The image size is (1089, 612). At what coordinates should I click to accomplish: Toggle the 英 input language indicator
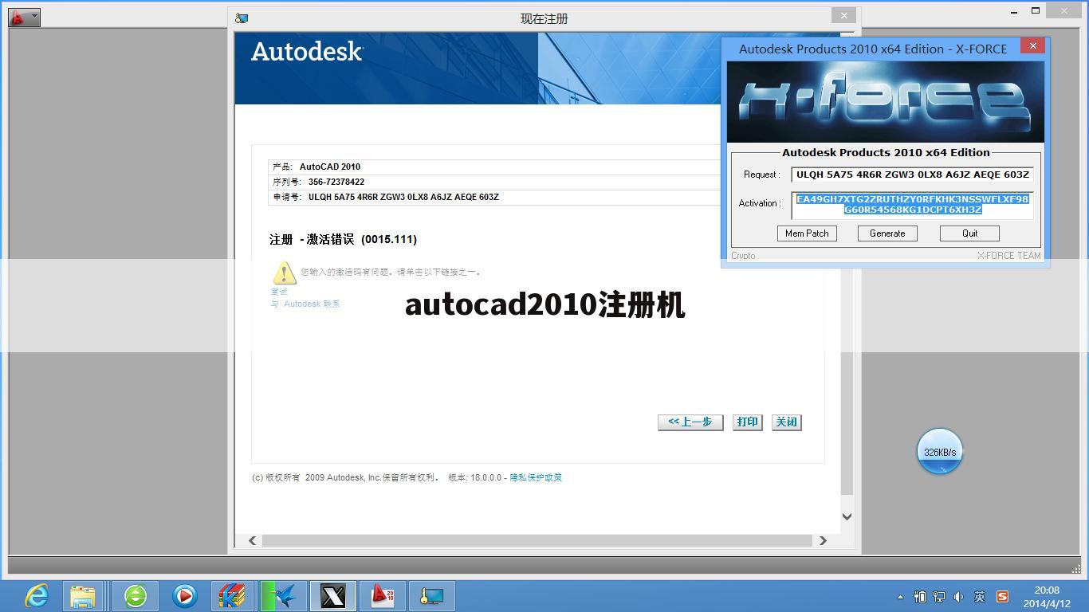pyautogui.click(x=979, y=596)
